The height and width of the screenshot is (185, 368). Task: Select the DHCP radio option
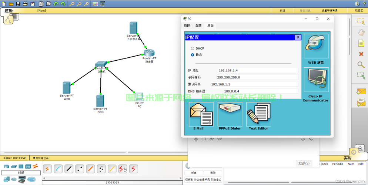click(x=193, y=48)
